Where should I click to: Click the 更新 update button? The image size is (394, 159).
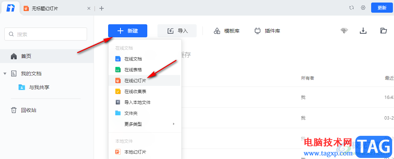tap(382, 8)
